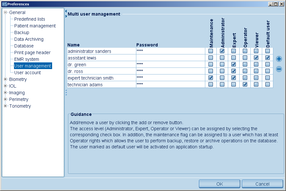Disable Maintenance for expert technician smith
Image resolution: width=286 pixels, height=191 pixels.
211,78
